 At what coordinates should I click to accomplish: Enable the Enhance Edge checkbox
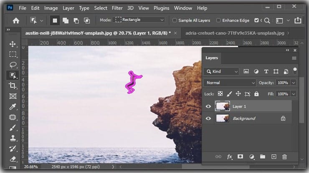(x=218, y=20)
